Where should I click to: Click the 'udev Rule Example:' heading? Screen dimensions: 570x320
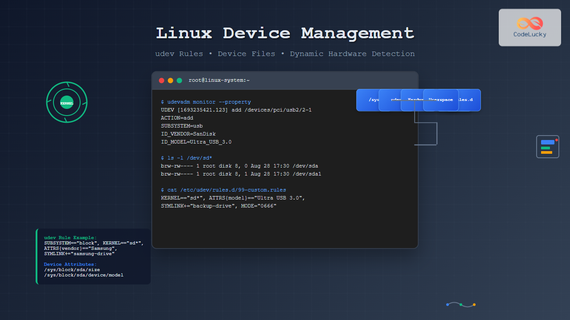click(70, 238)
